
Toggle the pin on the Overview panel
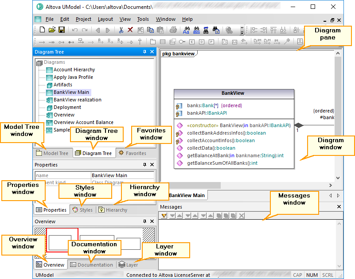point(144,221)
